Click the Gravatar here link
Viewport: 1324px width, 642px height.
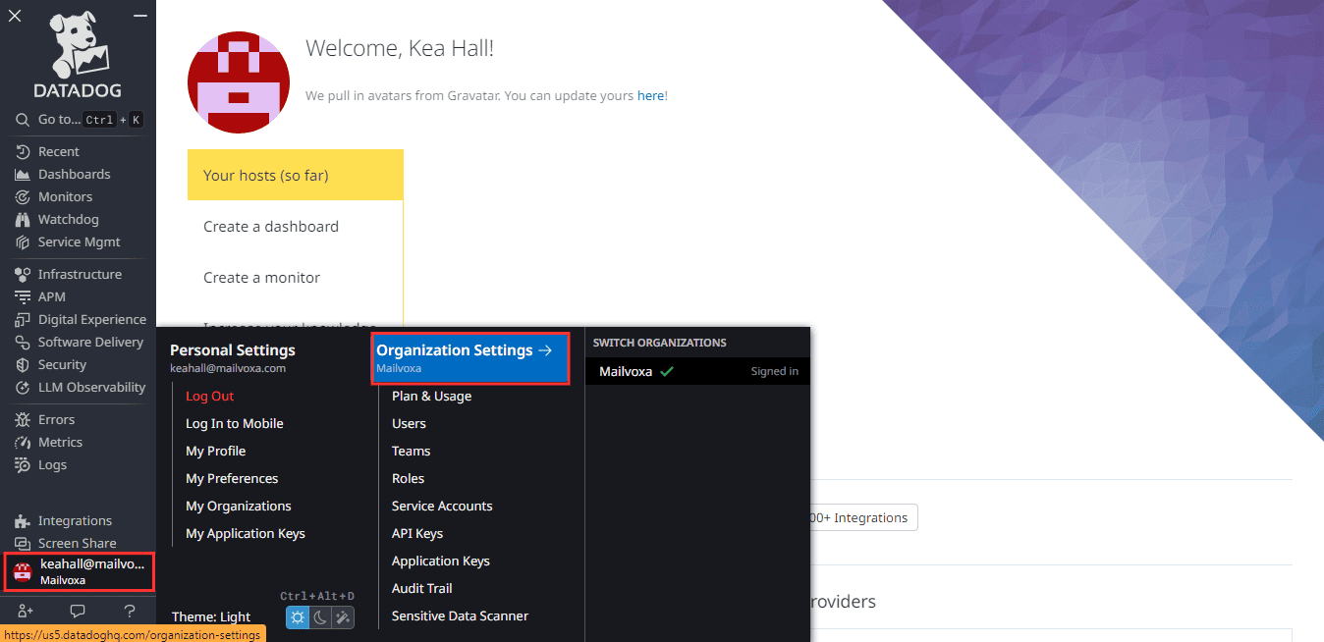click(x=650, y=96)
